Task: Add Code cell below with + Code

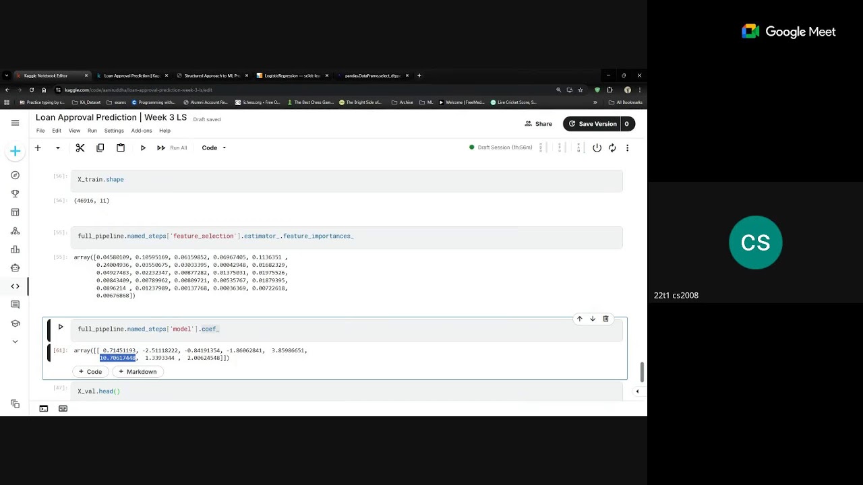Action: pyautogui.click(x=90, y=372)
